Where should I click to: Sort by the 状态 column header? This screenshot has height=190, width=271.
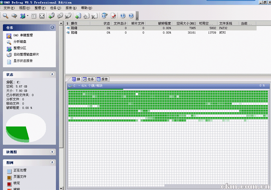pyautogui.click(x=101, y=23)
